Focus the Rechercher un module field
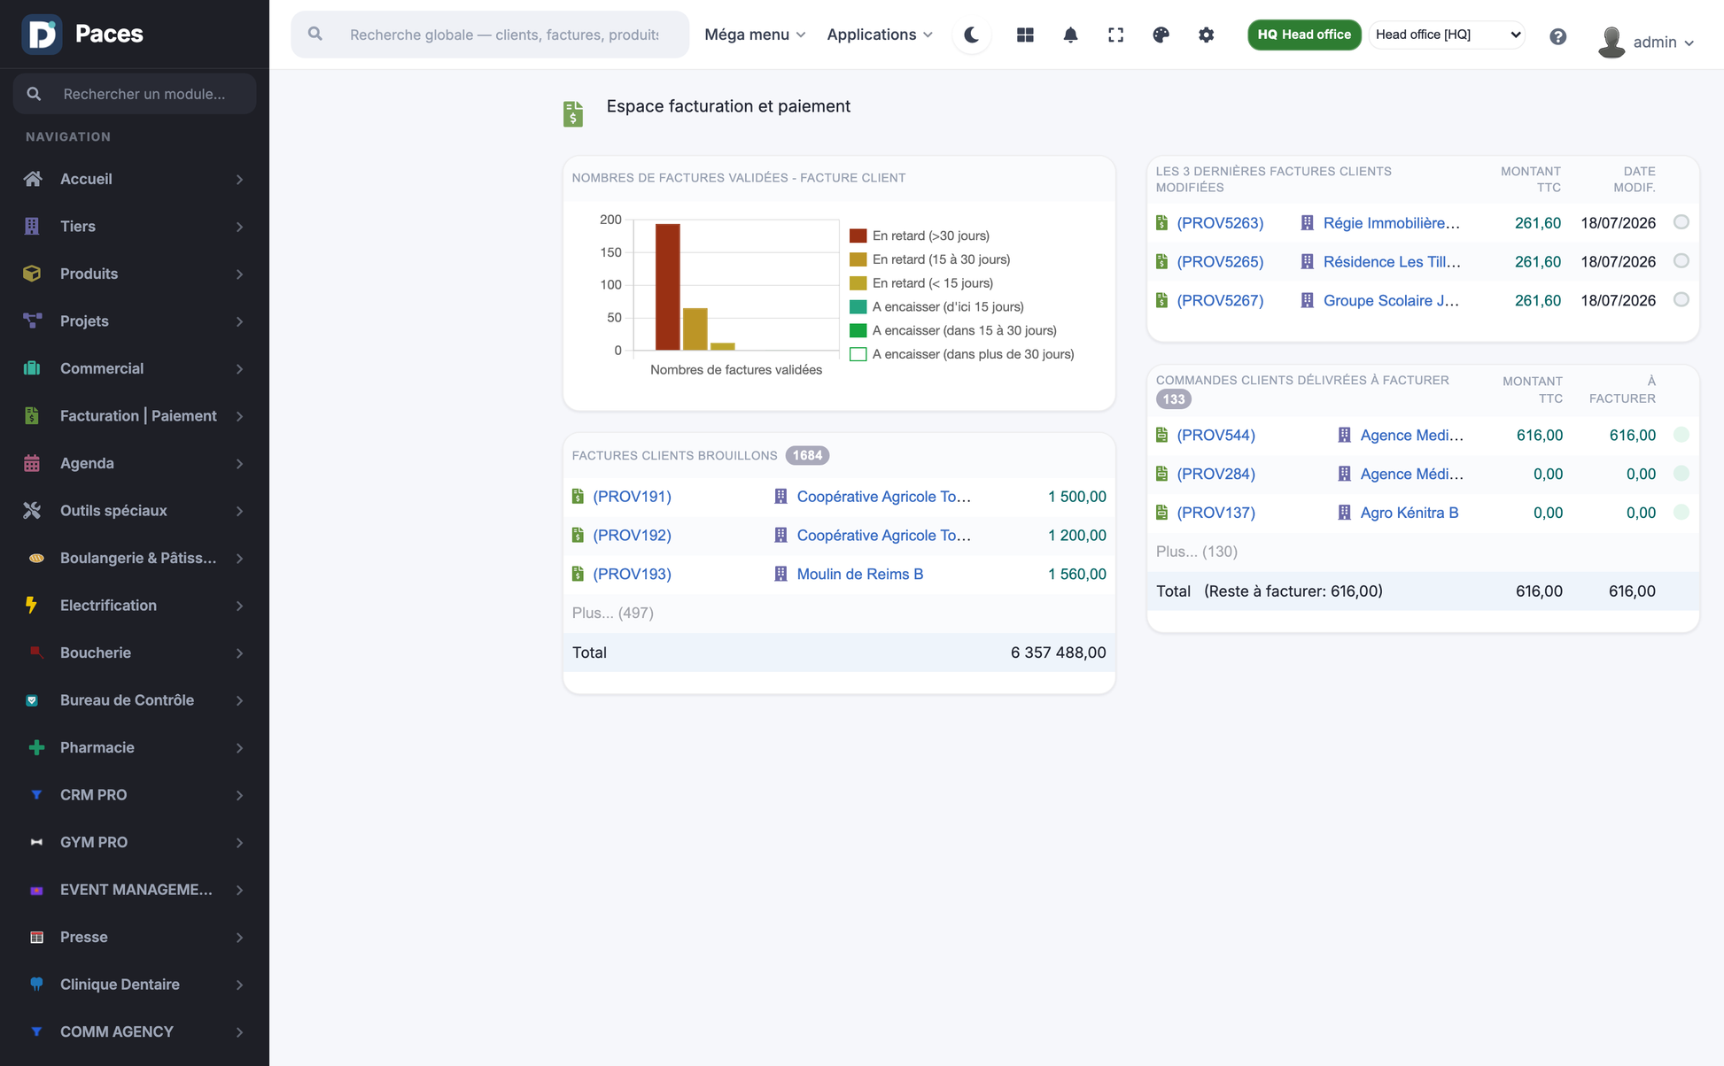Image resolution: width=1724 pixels, height=1066 pixels. (x=135, y=93)
